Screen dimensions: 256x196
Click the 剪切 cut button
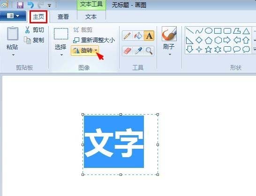pos(34,30)
